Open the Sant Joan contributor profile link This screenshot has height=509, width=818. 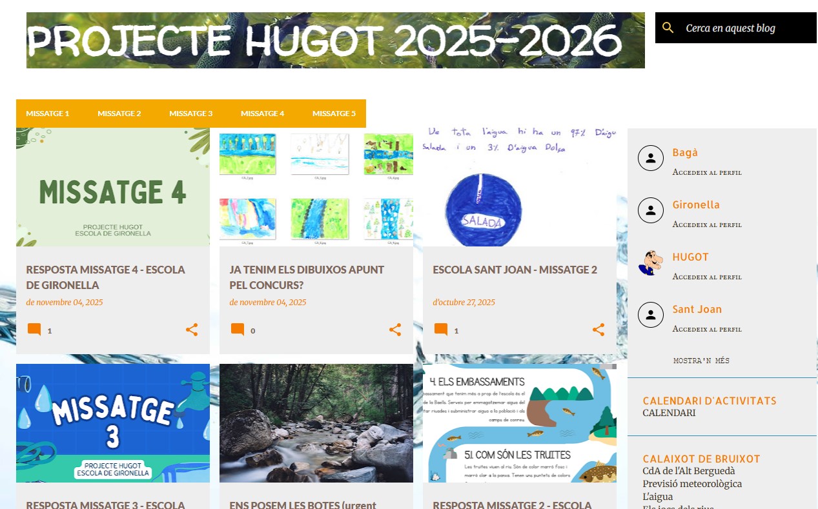[x=697, y=309]
